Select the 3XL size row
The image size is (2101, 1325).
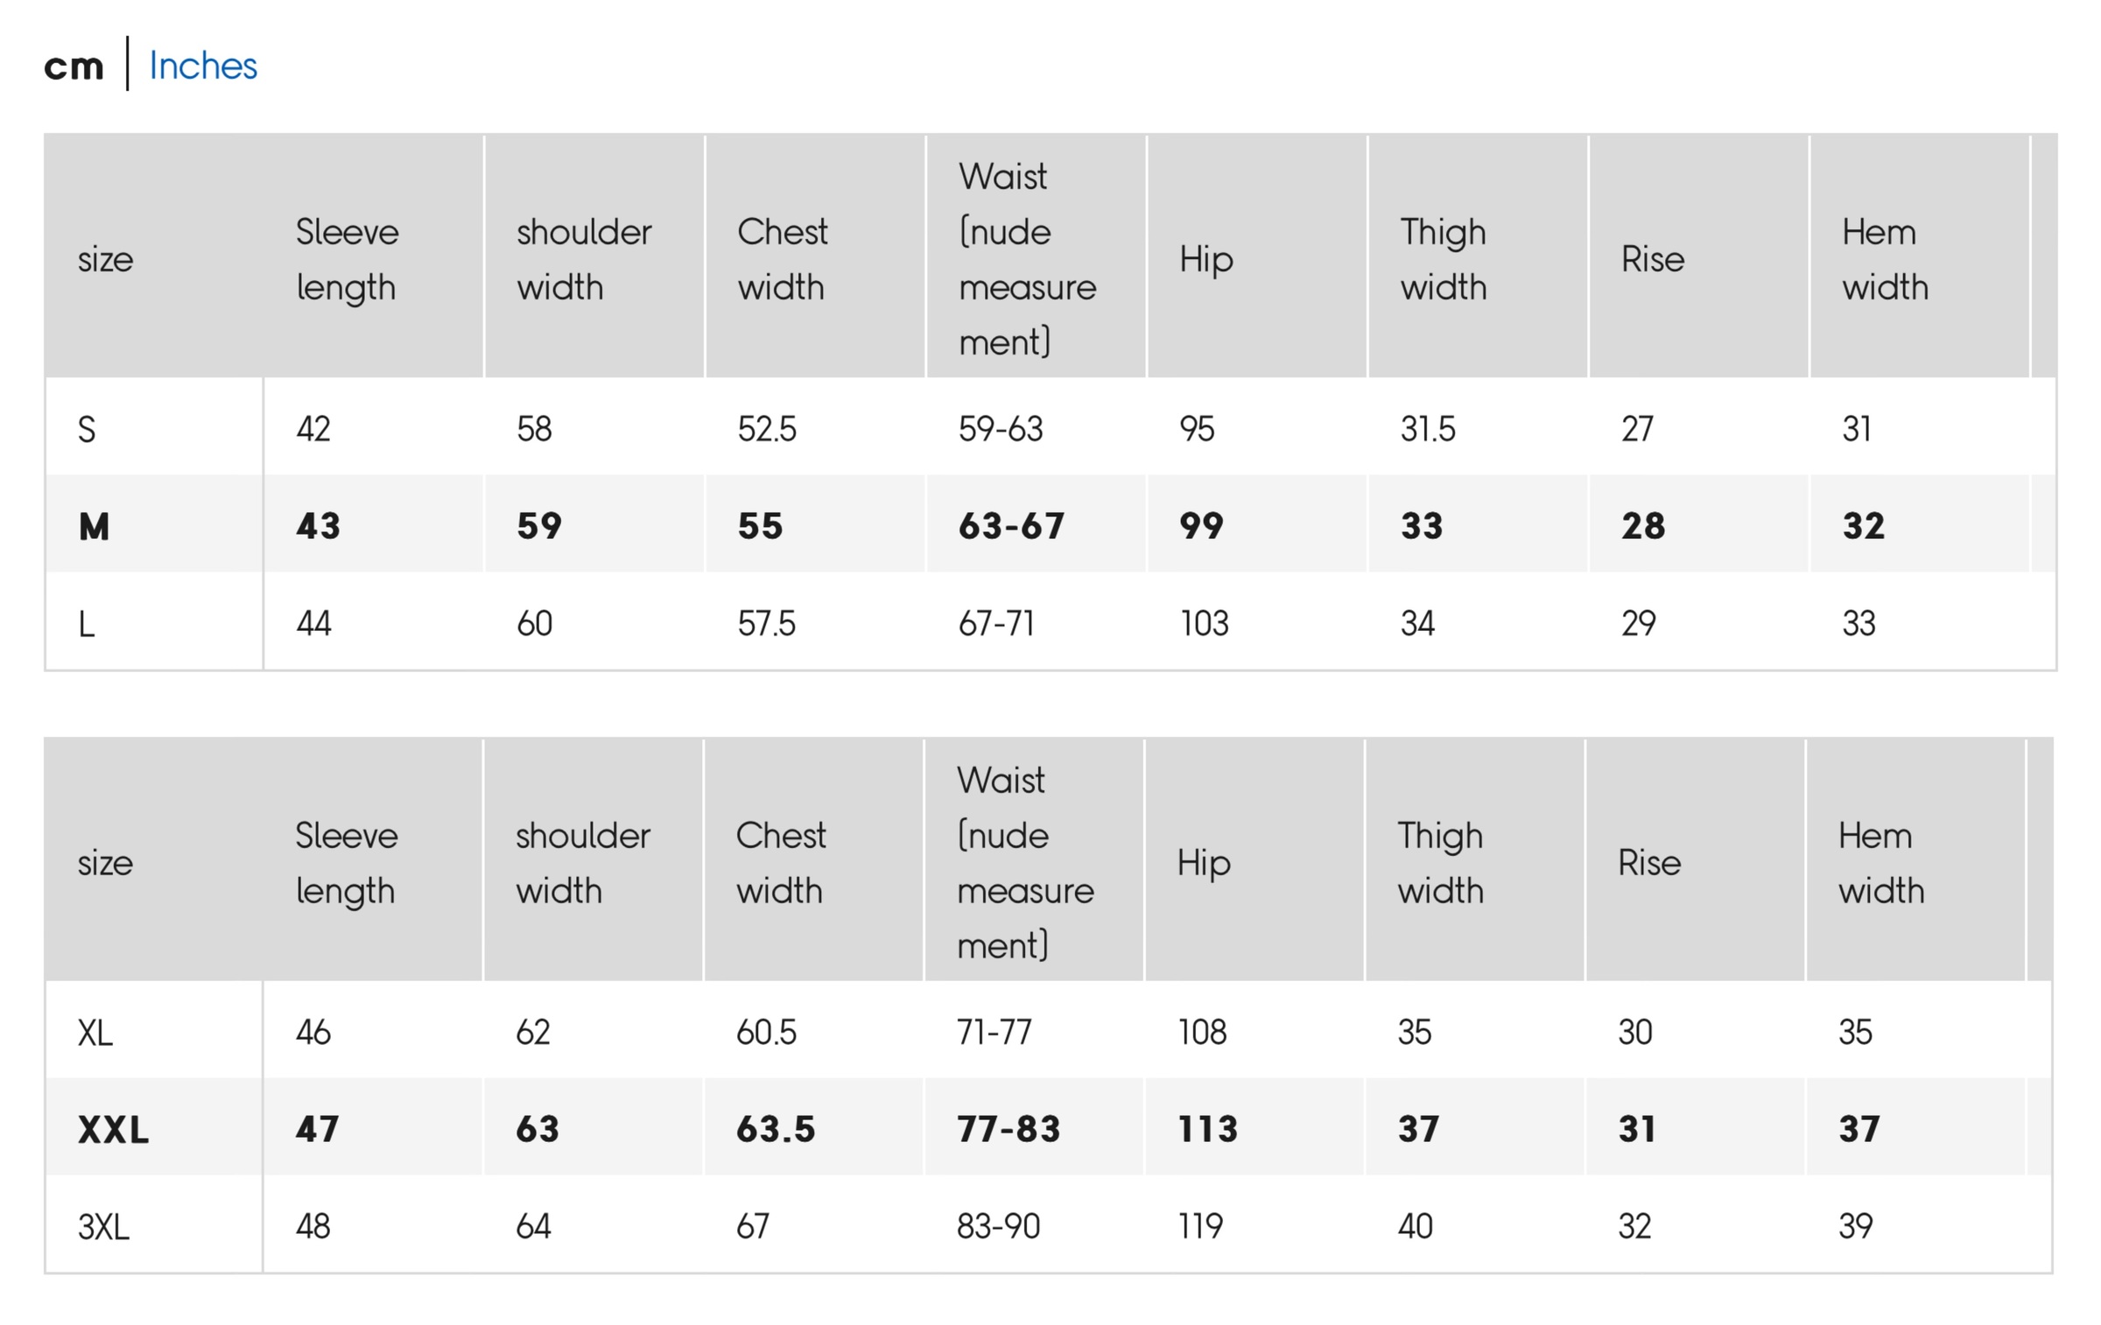[103, 1227]
